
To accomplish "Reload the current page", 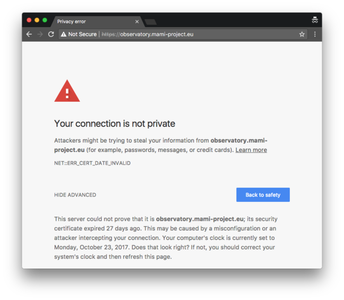I will click(x=51, y=34).
